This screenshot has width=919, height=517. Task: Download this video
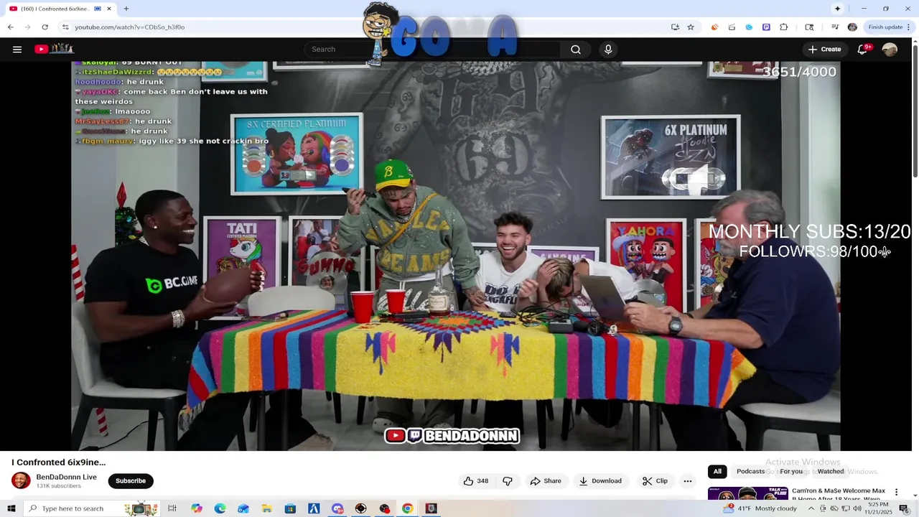[600, 481]
